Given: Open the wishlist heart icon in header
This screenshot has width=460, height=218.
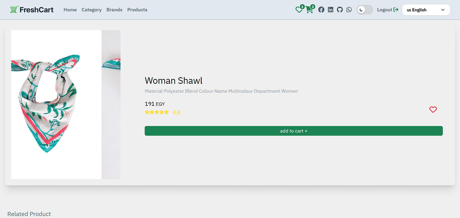Looking at the screenshot, I should (299, 10).
